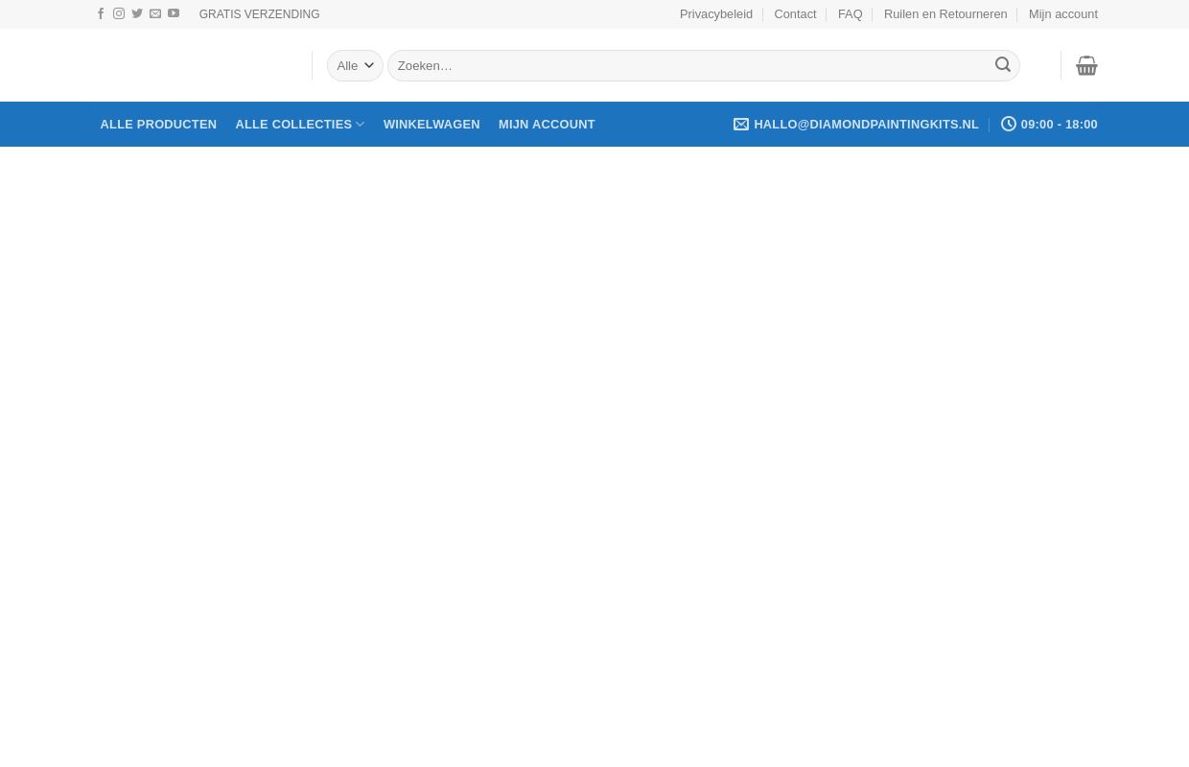Open the shopping basket icon
Viewport: 1189px width, 767px height.
click(x=1086, y=65)
